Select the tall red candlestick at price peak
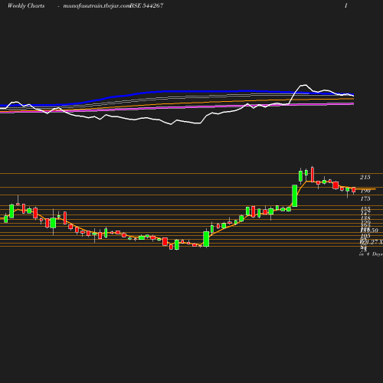The image size is (383, 383). pyautogui.click(x=313, y=174)
